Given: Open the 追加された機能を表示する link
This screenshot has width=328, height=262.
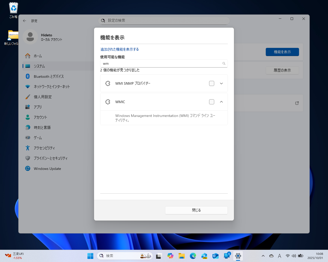Looking at the screenshot, I should [x=120, y=49].
